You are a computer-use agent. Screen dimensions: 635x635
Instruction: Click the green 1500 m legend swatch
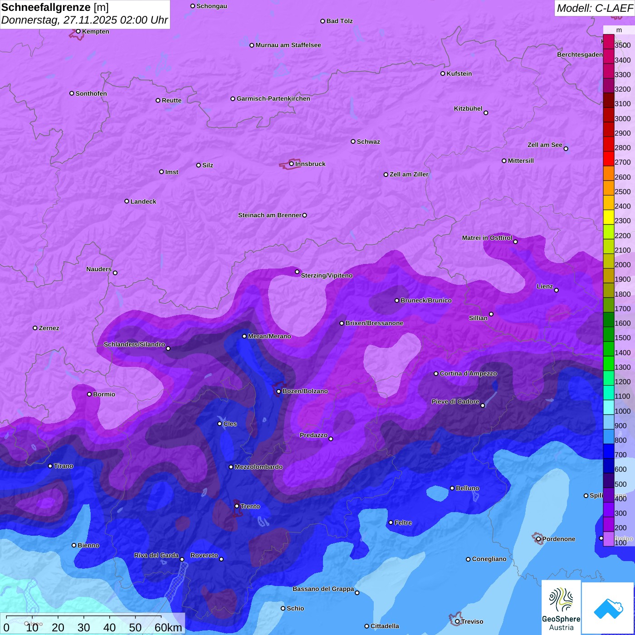coord(609,334)
